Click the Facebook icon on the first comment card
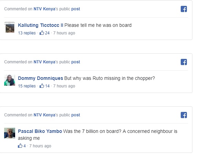This screenshot has width=200, height=167. [x=184, y=9]
